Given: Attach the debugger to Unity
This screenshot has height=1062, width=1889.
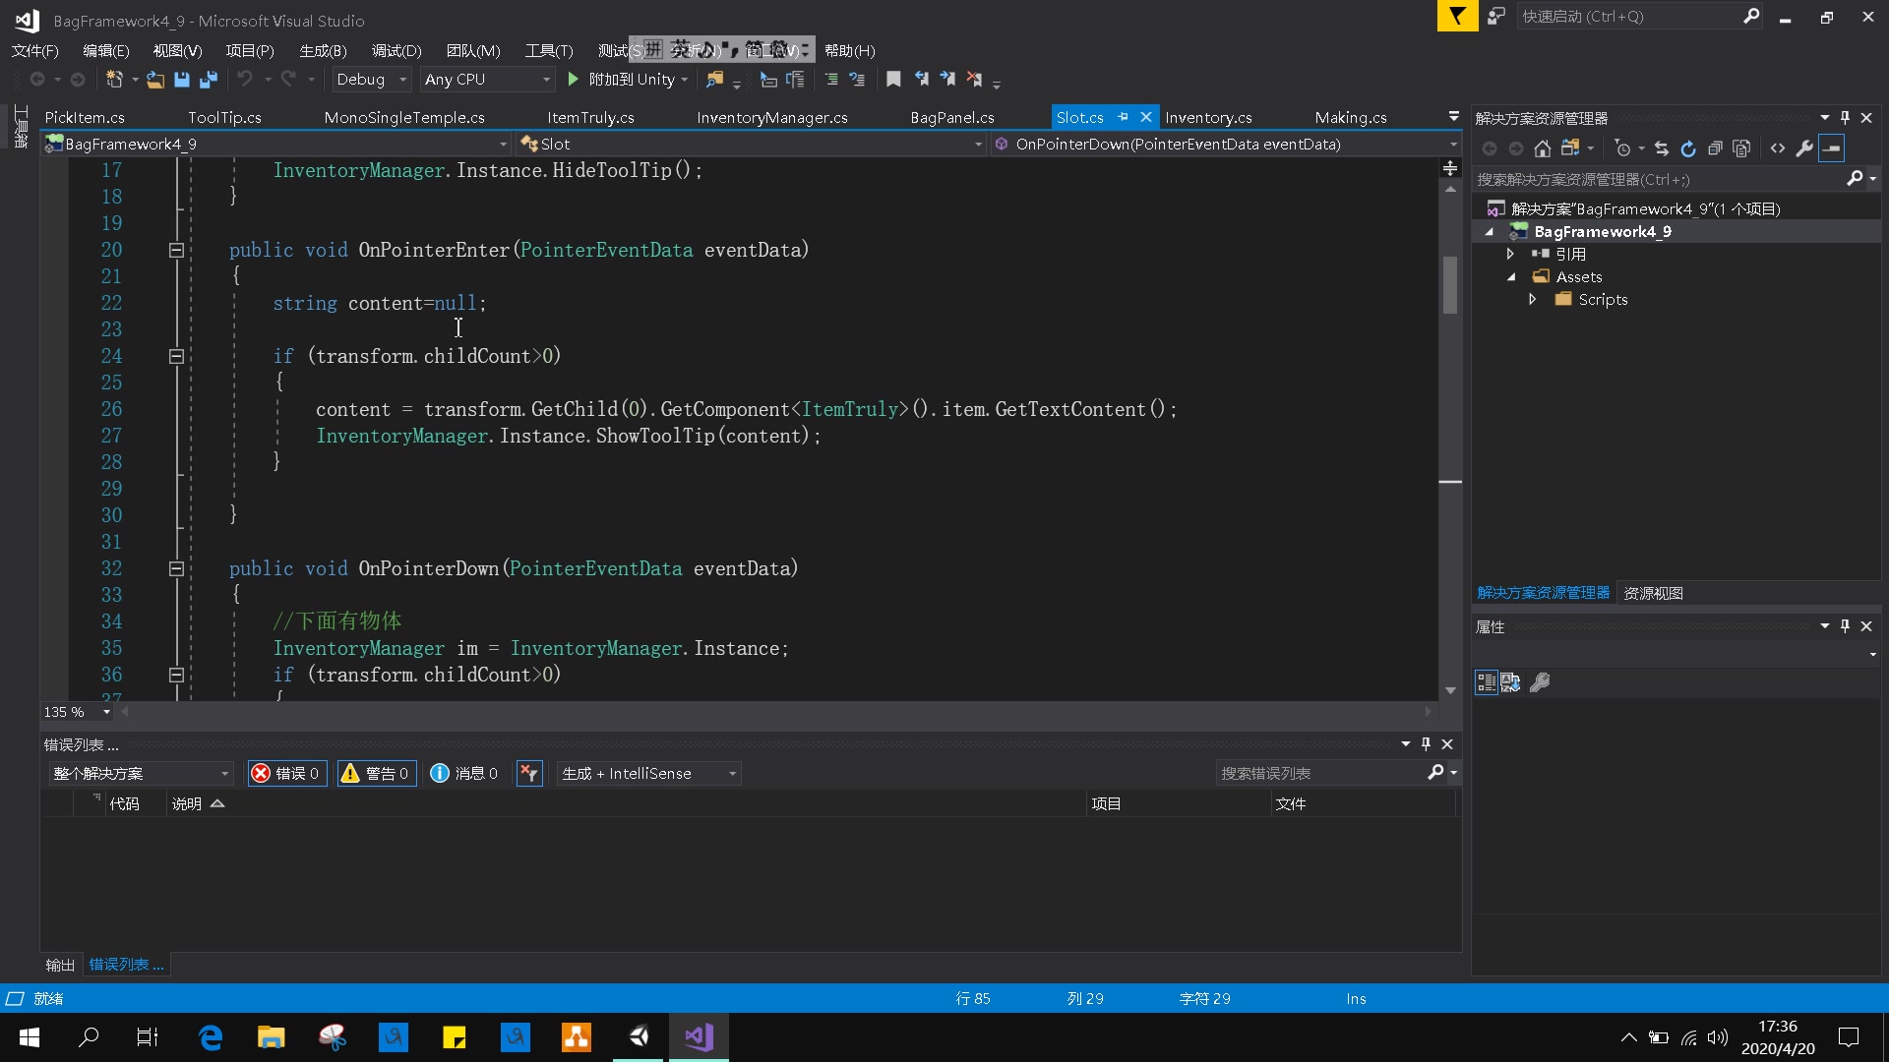Looking at the screenshot, I should pyautogui.click(x=628, y=79).
